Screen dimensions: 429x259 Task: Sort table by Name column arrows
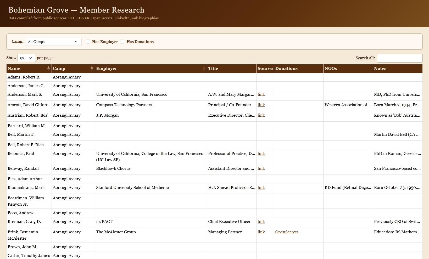coord(48,68)
